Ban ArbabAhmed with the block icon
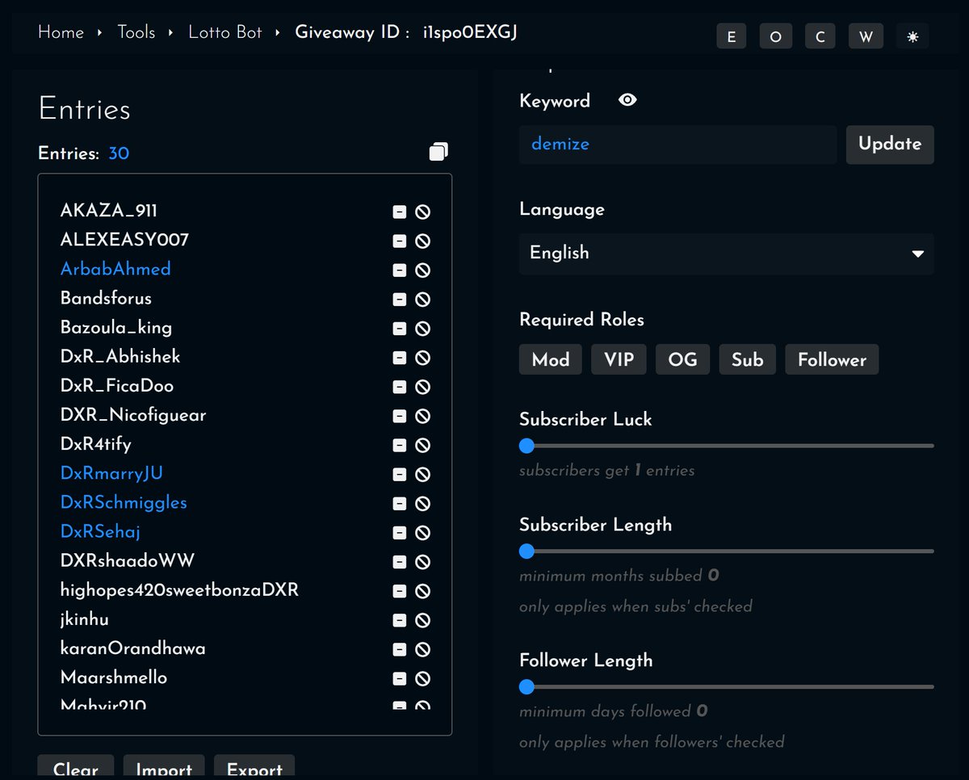This screenshot has height=780, width=969. [422, 270]
